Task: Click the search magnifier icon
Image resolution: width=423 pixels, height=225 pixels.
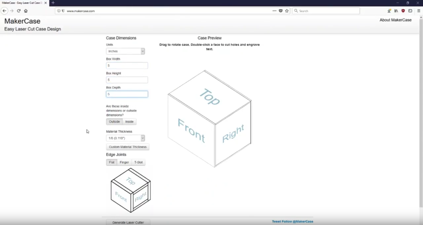Action: pos(296,11)
